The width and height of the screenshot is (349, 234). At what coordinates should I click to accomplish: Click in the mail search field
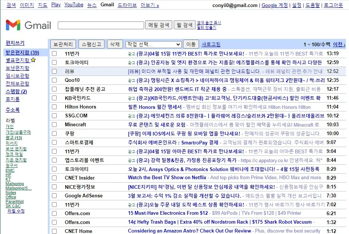[101, 25]
